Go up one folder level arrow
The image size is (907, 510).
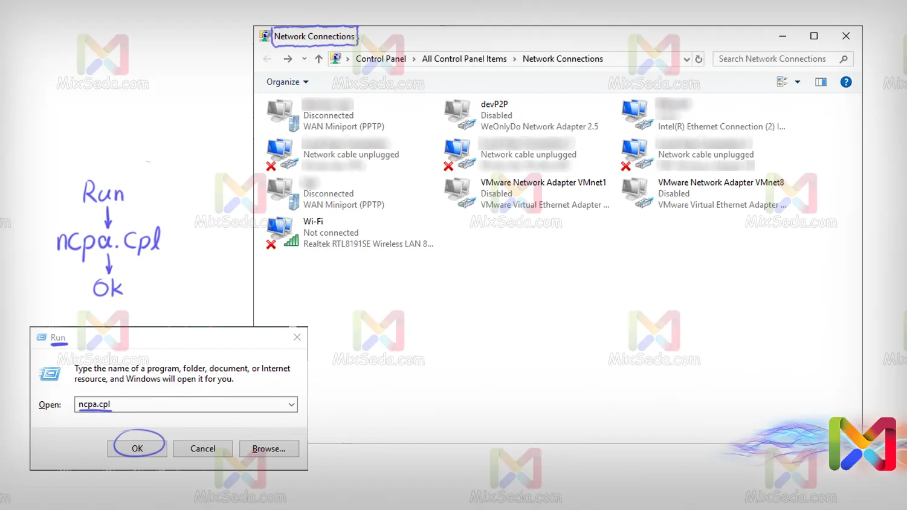pyautogui.click(x=318, y=59)
